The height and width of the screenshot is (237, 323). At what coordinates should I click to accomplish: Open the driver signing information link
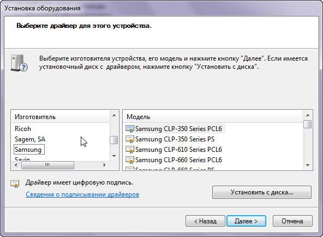coord(82,194)
